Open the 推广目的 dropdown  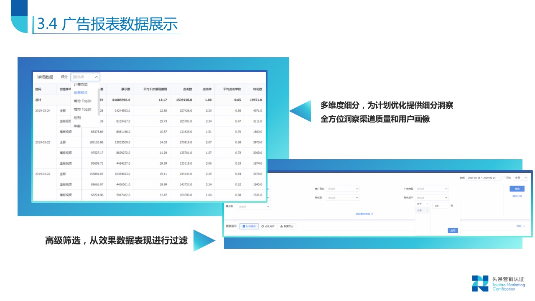pyautogui.click(x=343, y=189)
